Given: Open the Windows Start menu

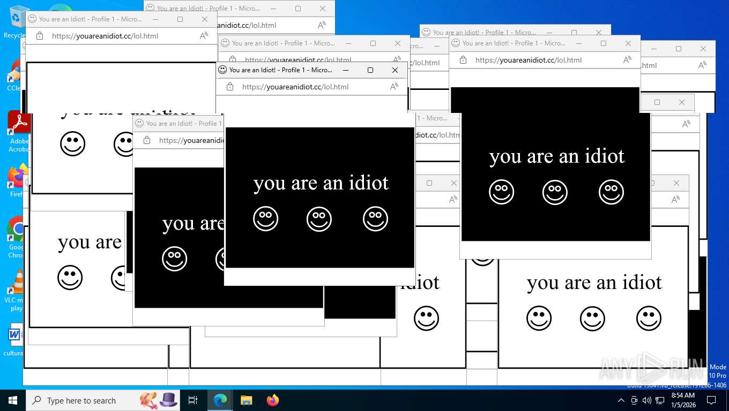Looking at the screenshot, I should [x=13, y=400].
